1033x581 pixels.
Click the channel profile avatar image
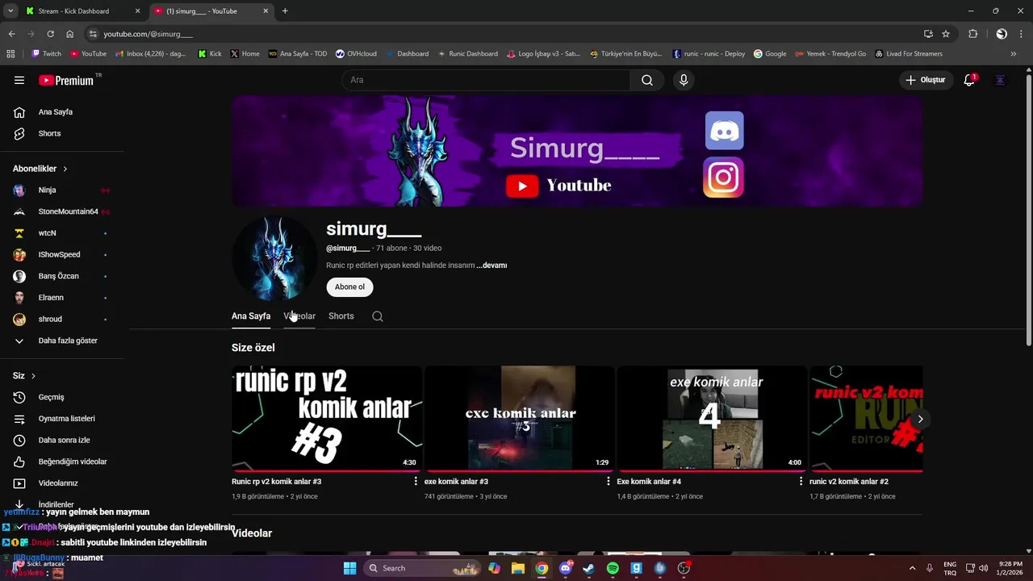click(274, 258)
